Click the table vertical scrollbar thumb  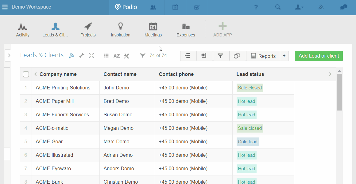pos(339,92)
